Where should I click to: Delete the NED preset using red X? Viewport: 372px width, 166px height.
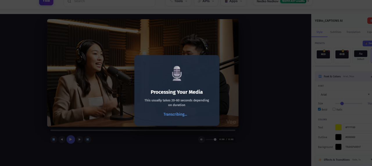tap(329, 51)
